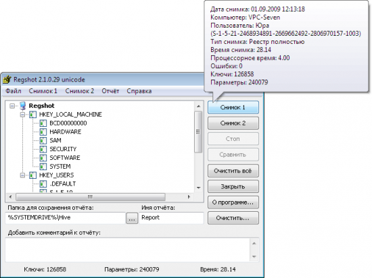The height and width of the screenshot is (278, 372).
Task: Toggle the SAM key checkbox icon
Action: pyautogui.click(x=43, y=141)
